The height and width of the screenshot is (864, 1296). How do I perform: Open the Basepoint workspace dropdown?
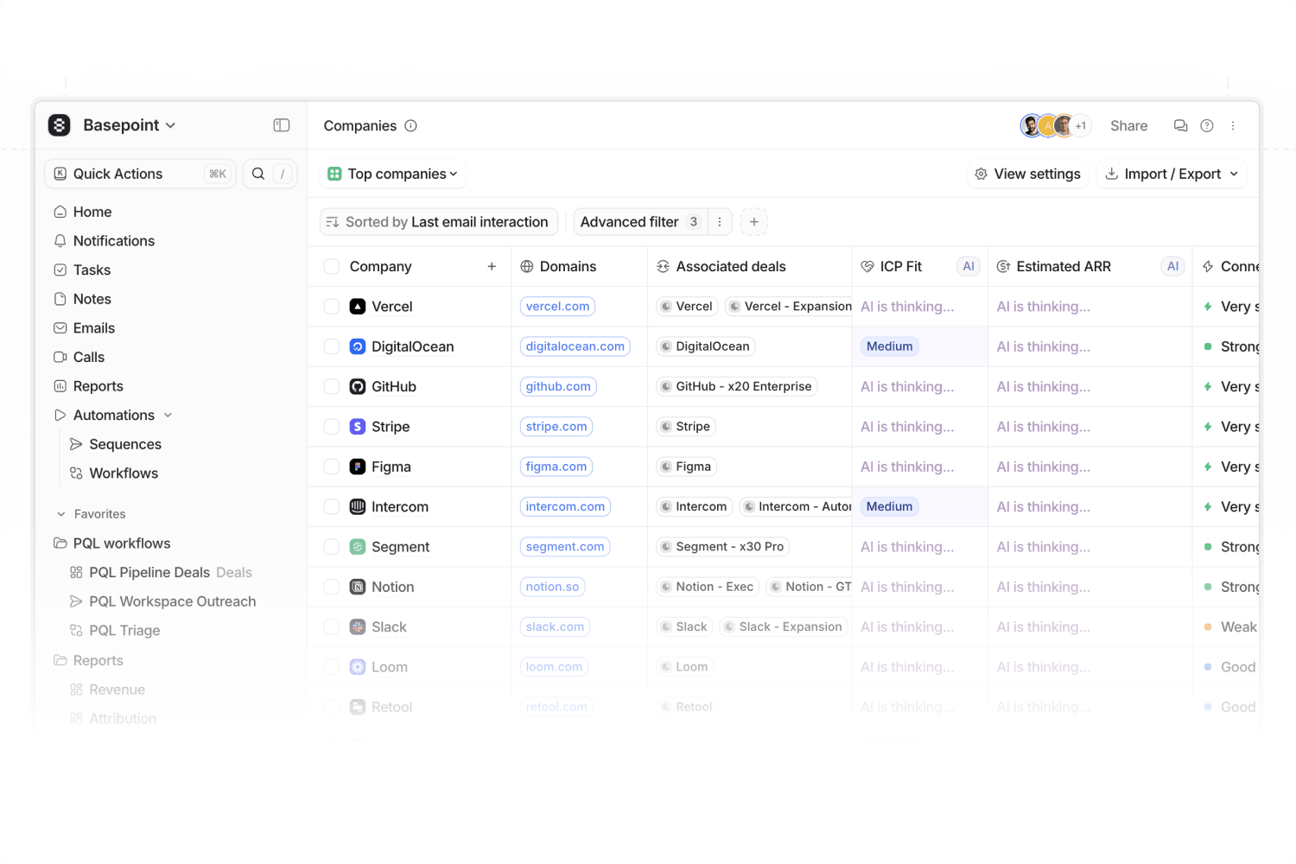point(130,125)
